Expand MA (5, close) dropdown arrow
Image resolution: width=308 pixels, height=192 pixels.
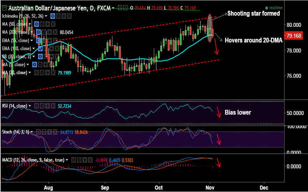click(28, 65)
